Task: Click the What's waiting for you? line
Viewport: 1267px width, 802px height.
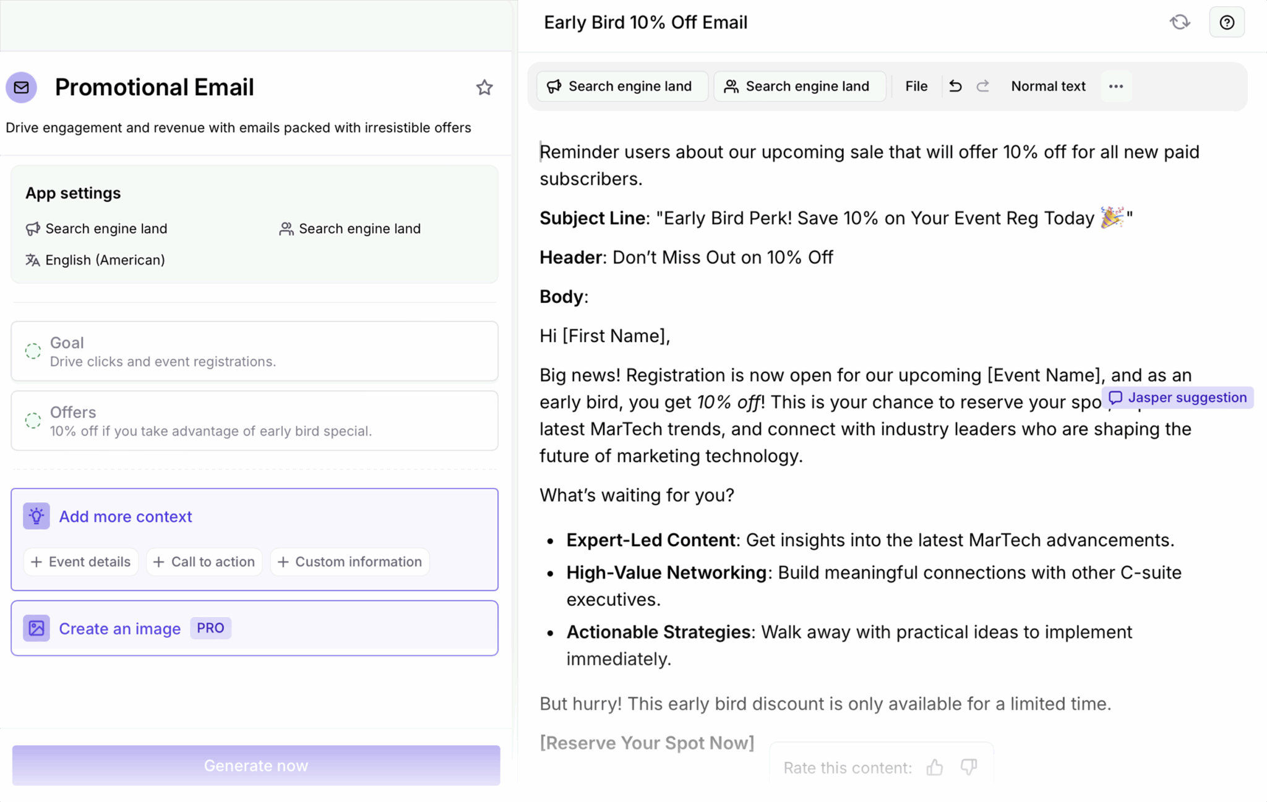Action: pos(637,495)
